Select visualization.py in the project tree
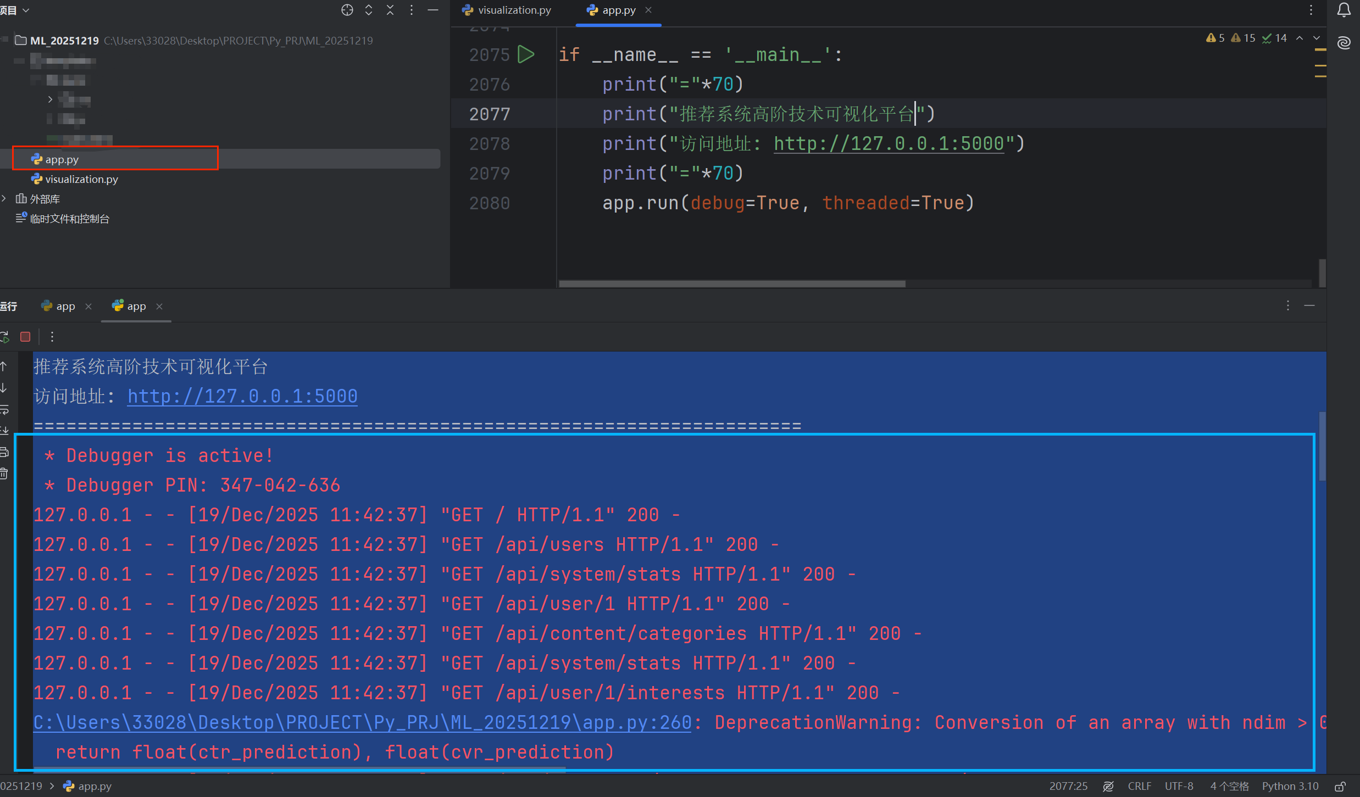The height and width of the screenshot is (797, 1360). [x=81, y=179]
